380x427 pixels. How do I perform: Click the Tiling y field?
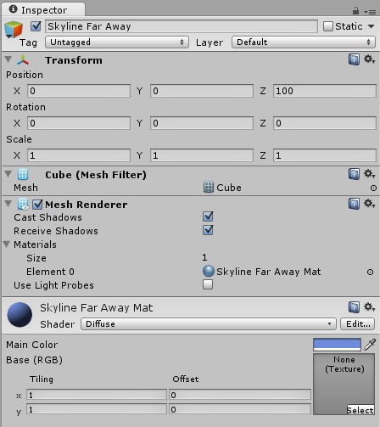click(97, 409)
